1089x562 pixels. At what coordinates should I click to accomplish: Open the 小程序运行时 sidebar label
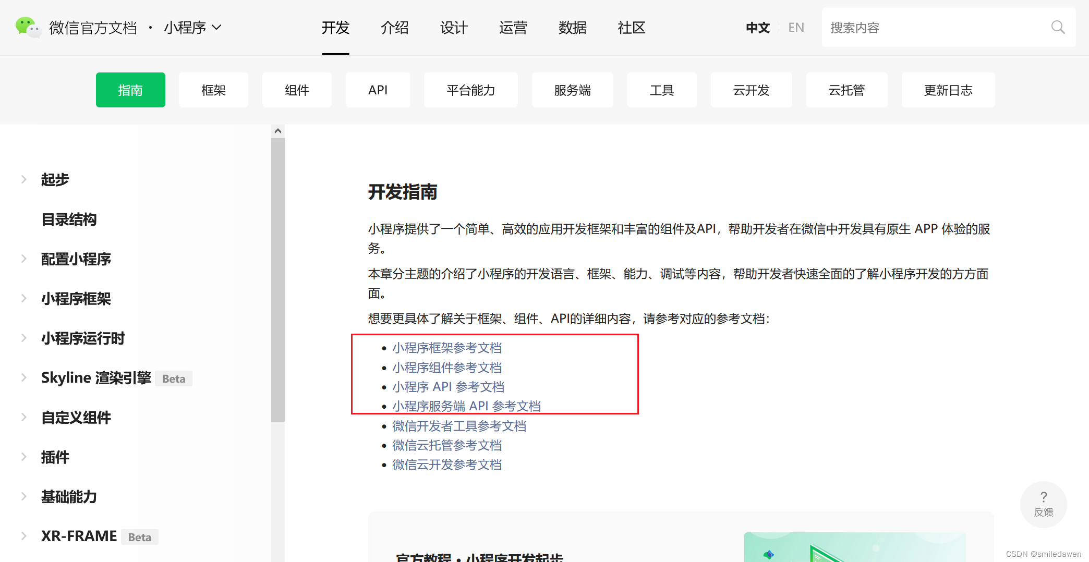[83, 338]
